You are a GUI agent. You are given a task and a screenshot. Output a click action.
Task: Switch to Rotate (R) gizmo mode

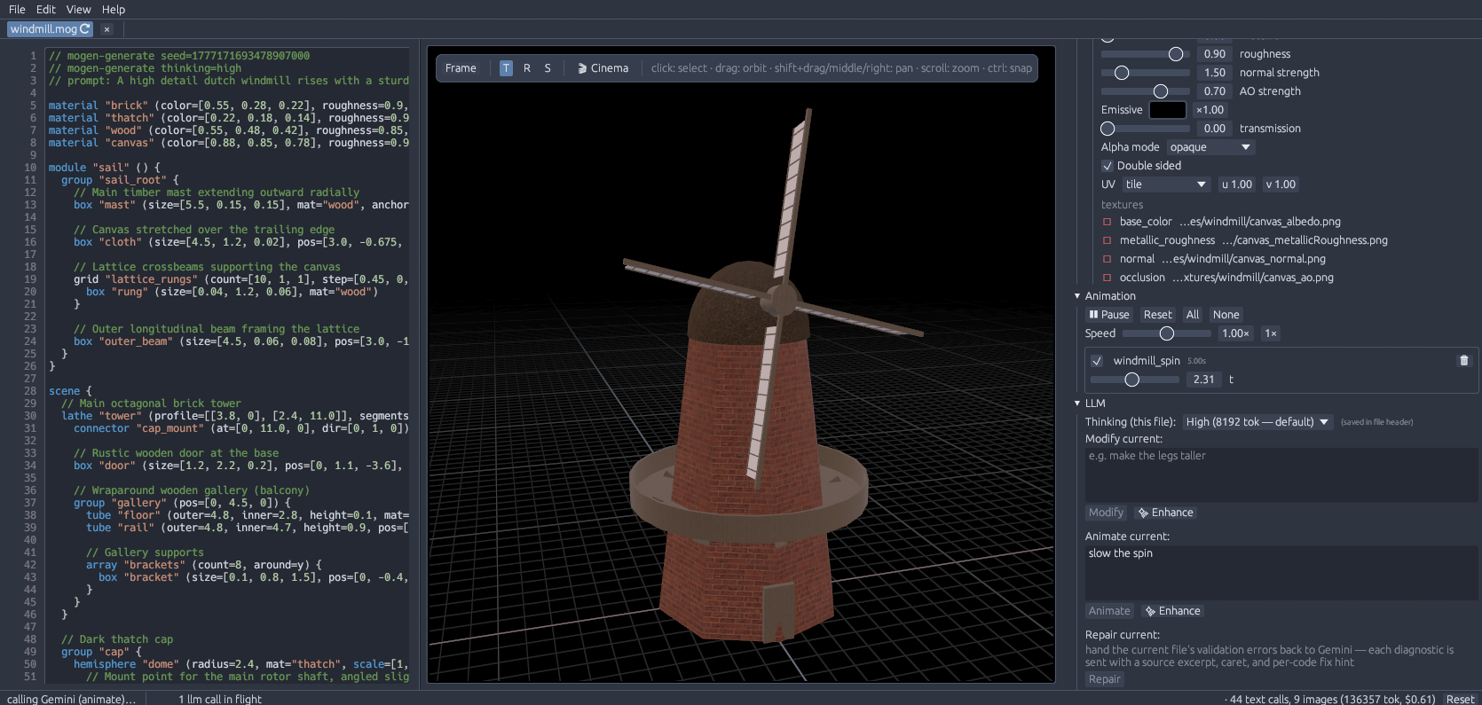pyautogui.click(x=527, y=68)
